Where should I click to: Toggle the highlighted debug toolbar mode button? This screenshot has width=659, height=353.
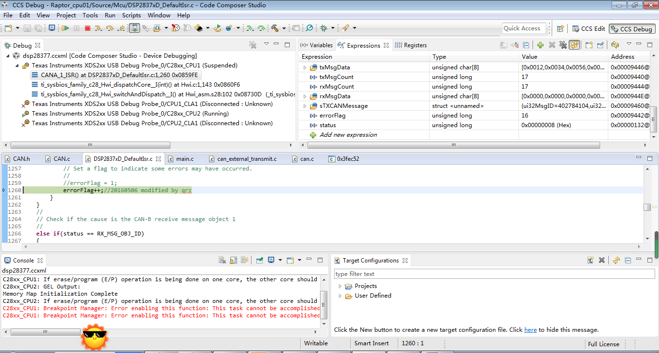[135, 28]
